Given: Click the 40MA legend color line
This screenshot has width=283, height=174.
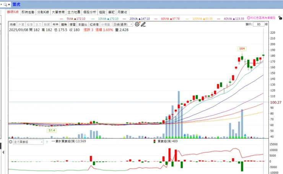Looking at the screenshot, I should [219, 19].
